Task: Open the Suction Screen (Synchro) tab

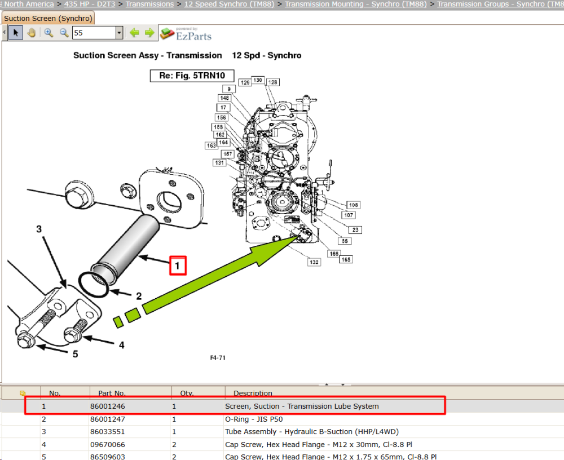Action: 48,19
